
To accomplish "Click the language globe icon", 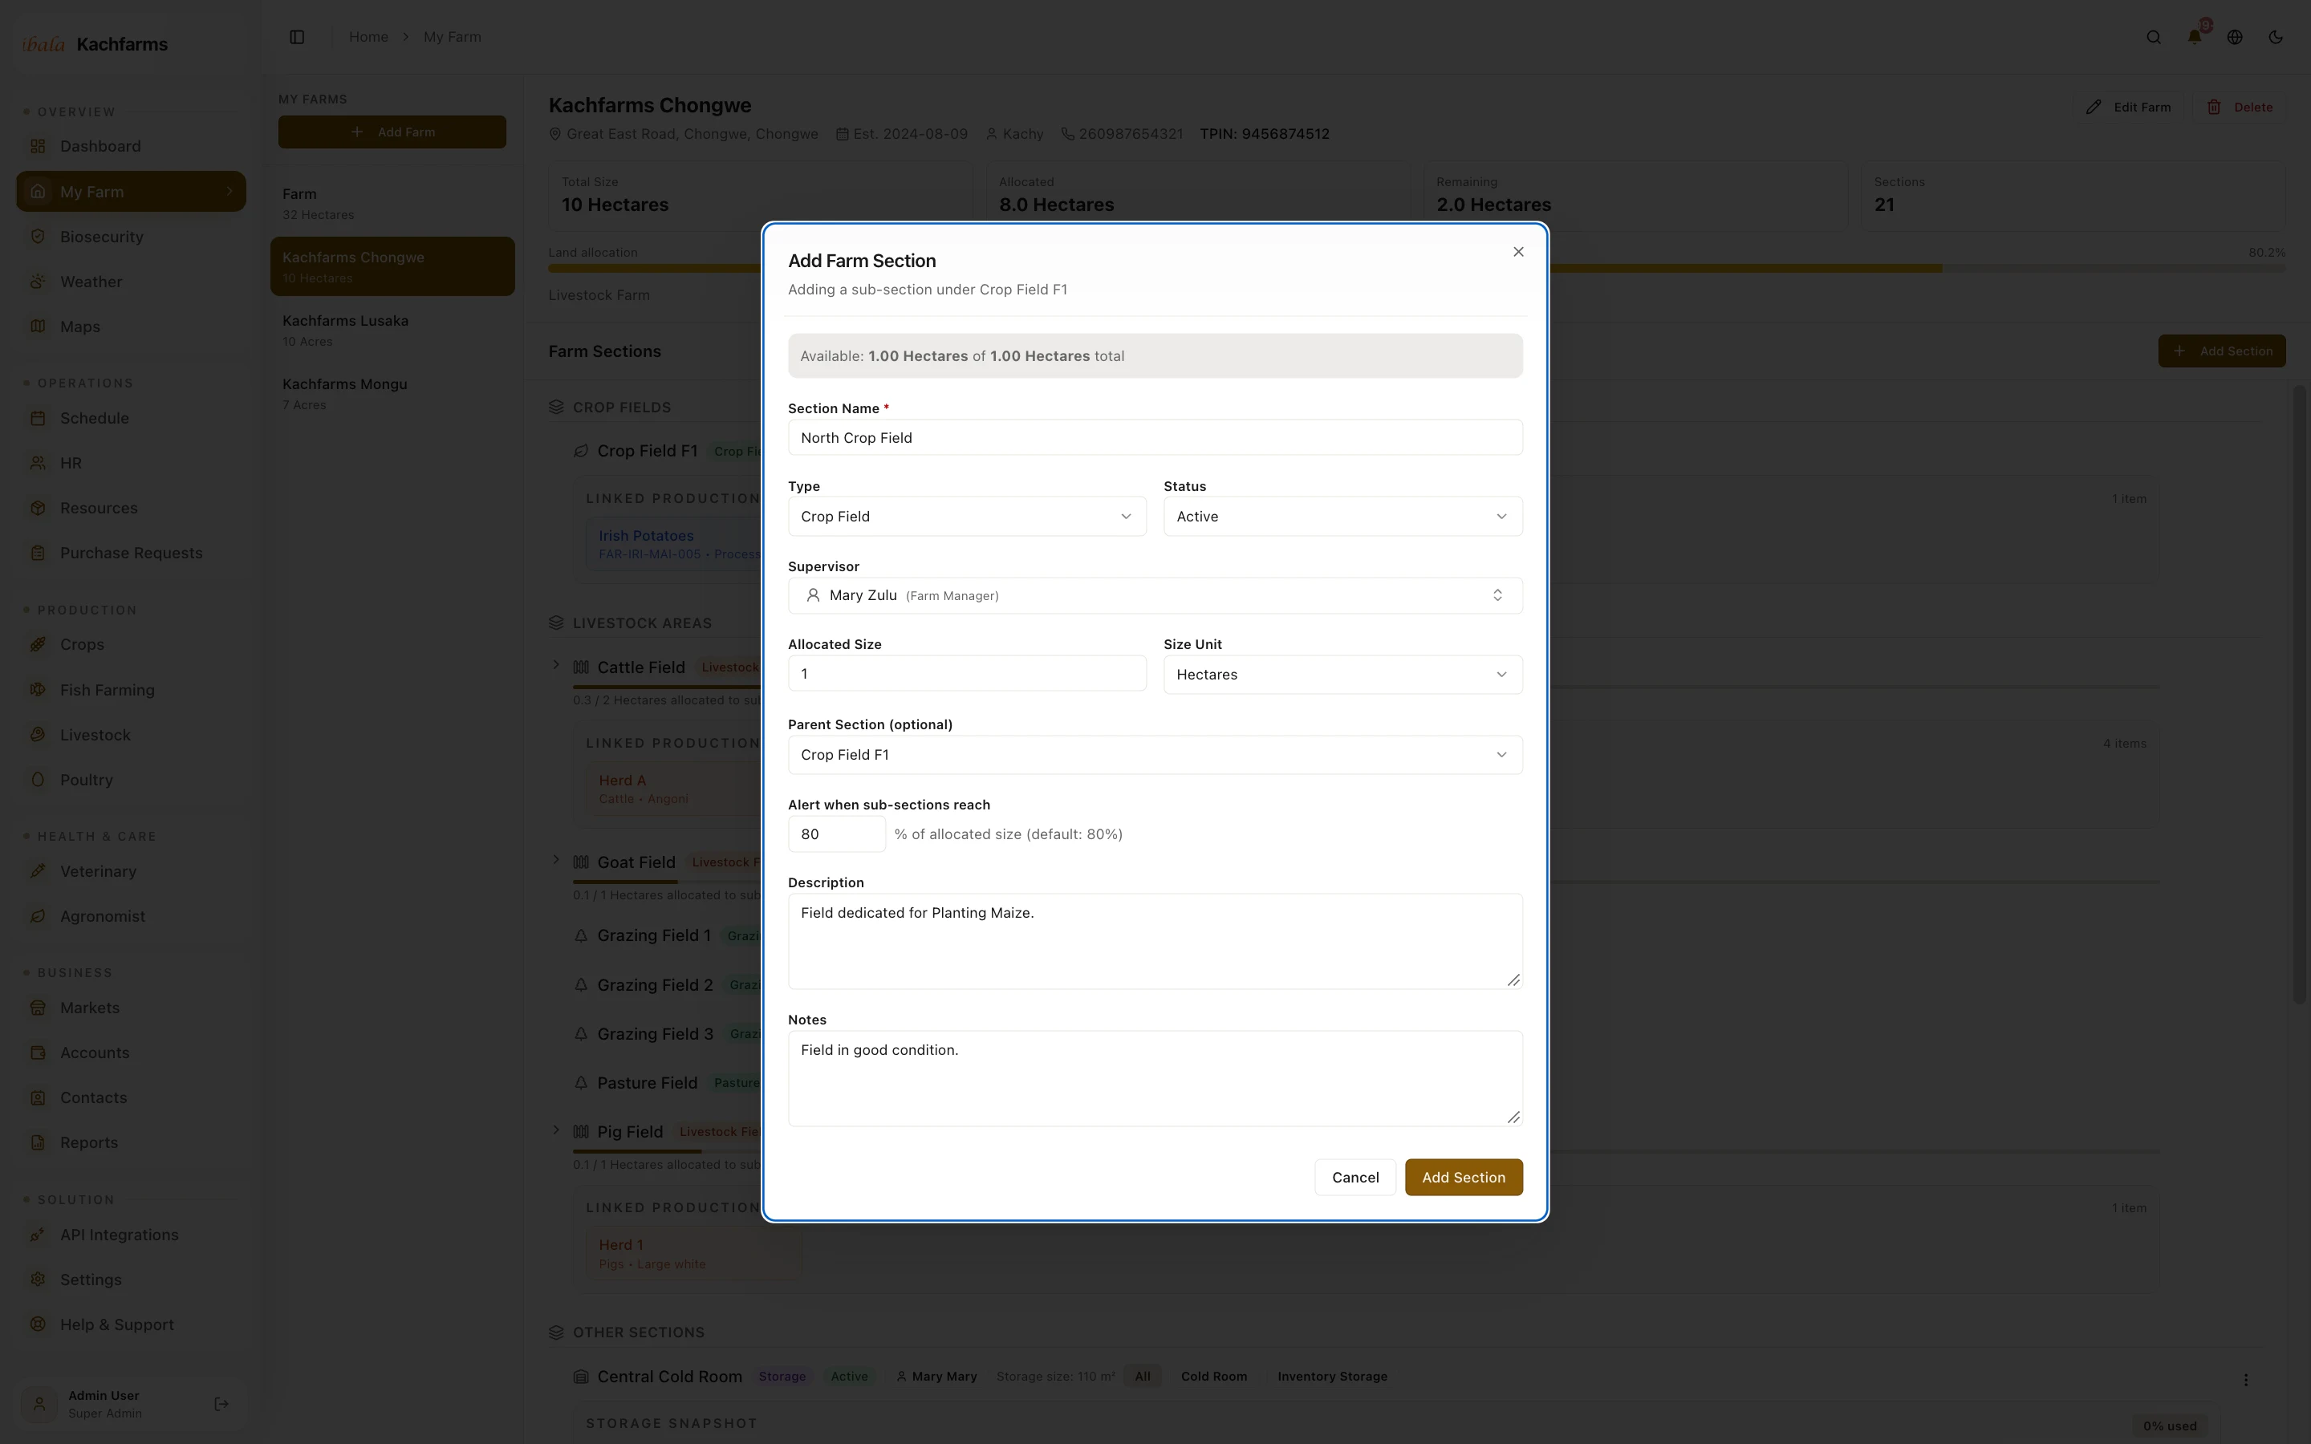I will pos(2235,37).
